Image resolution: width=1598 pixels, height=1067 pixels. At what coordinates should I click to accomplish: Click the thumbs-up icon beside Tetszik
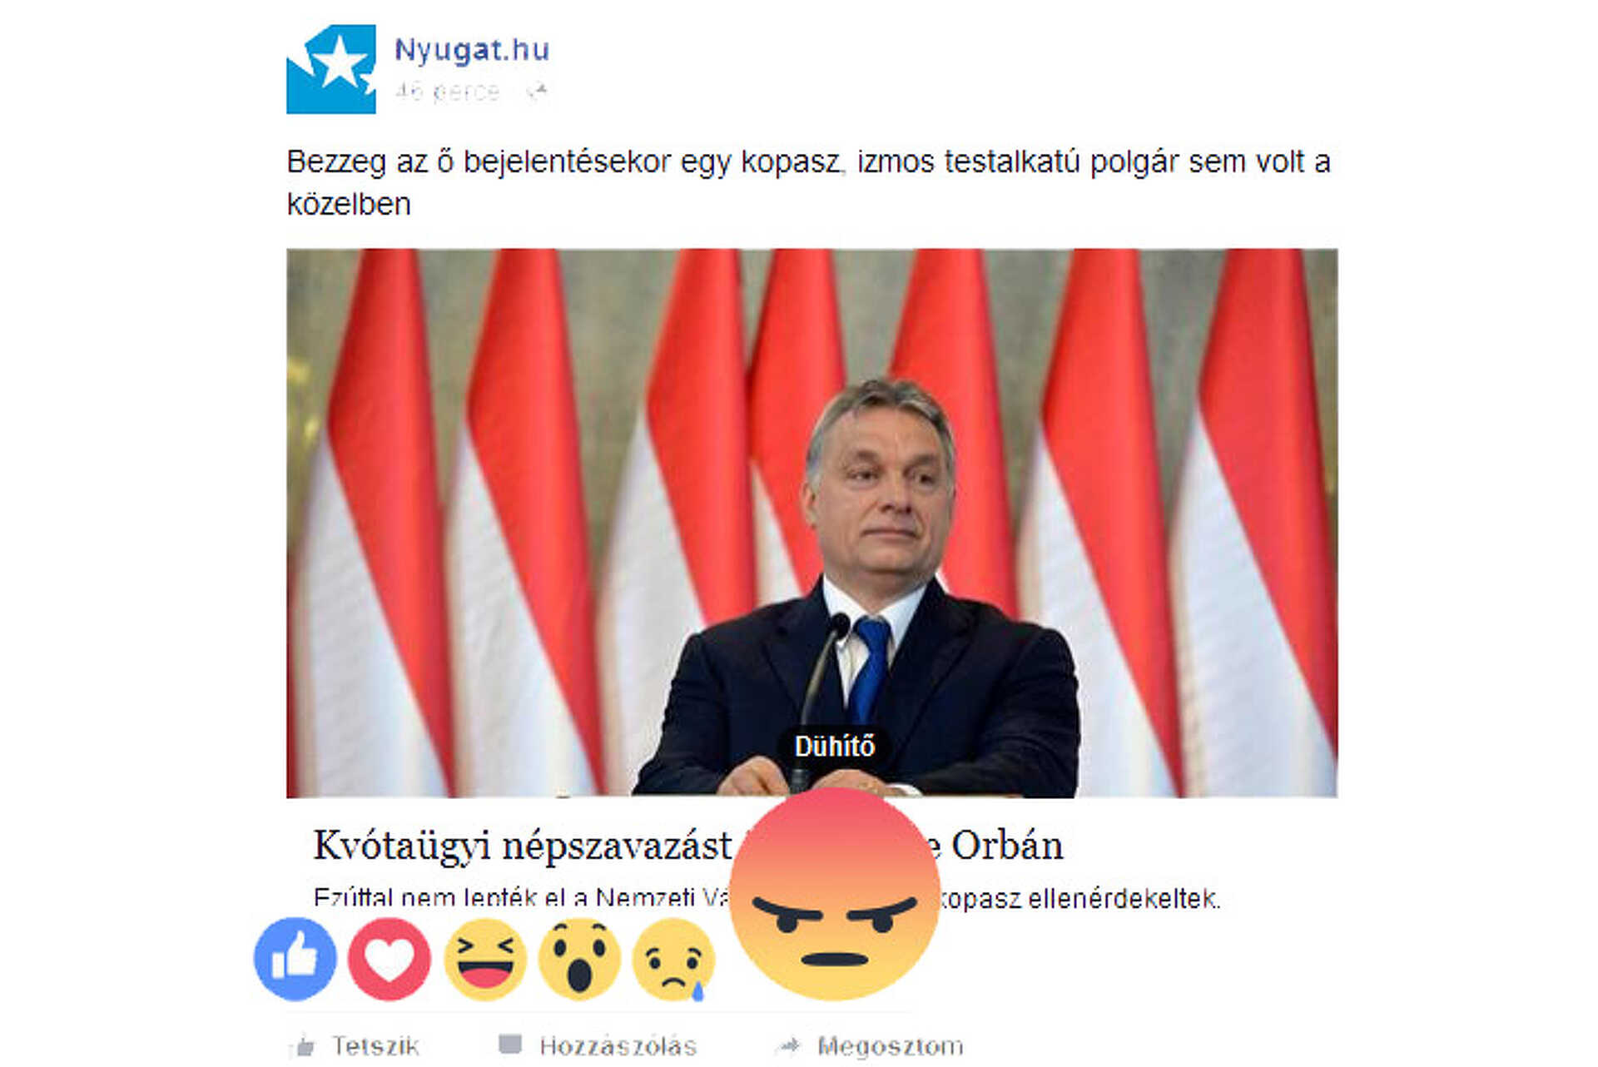304,1046
